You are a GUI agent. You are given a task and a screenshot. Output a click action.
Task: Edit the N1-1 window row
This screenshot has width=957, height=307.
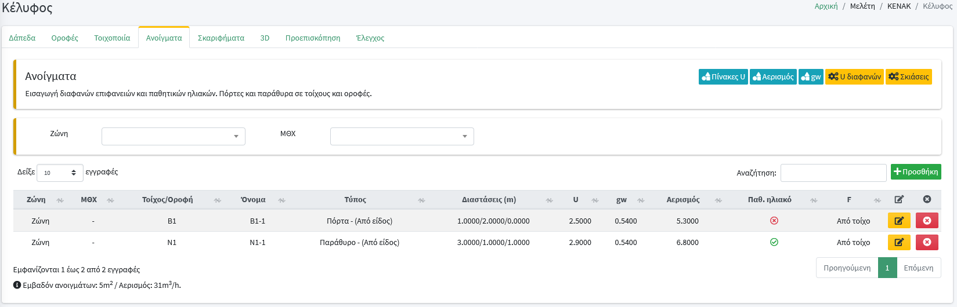point(898,242)
